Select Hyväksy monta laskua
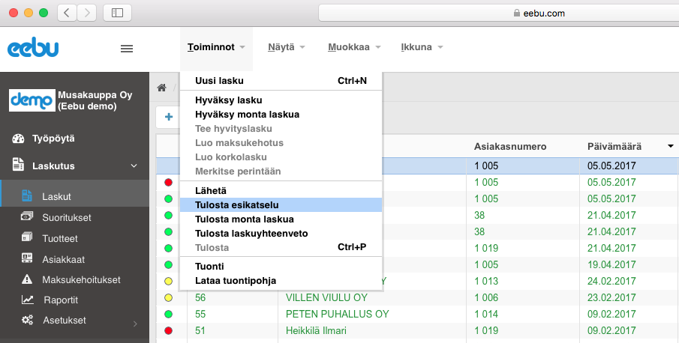This screenshot has width=679, height=343. 281,115
